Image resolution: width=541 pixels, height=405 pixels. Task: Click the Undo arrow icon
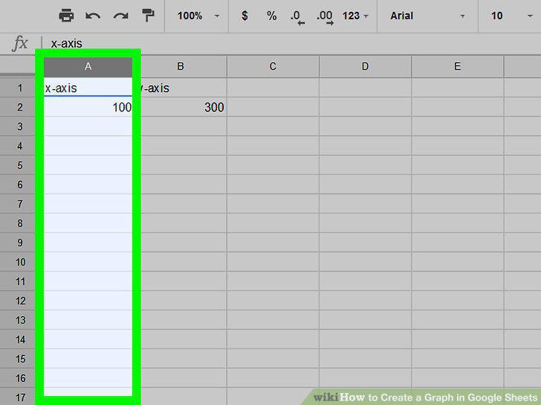pyautogui.click(x=93, y=16)
